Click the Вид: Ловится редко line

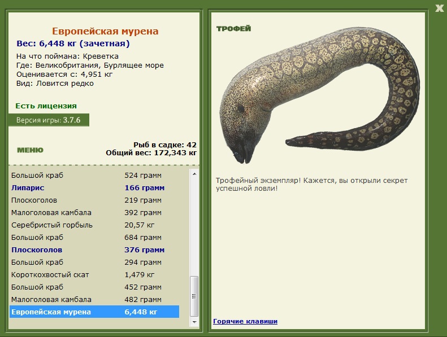click(x=55, y=84)
